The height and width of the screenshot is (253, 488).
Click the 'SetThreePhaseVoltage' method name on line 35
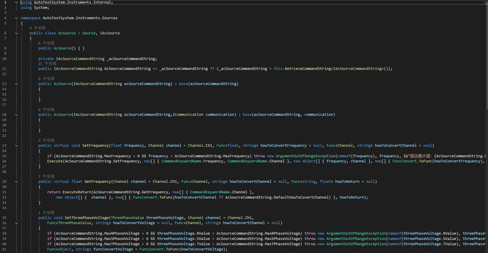point(87,218)
